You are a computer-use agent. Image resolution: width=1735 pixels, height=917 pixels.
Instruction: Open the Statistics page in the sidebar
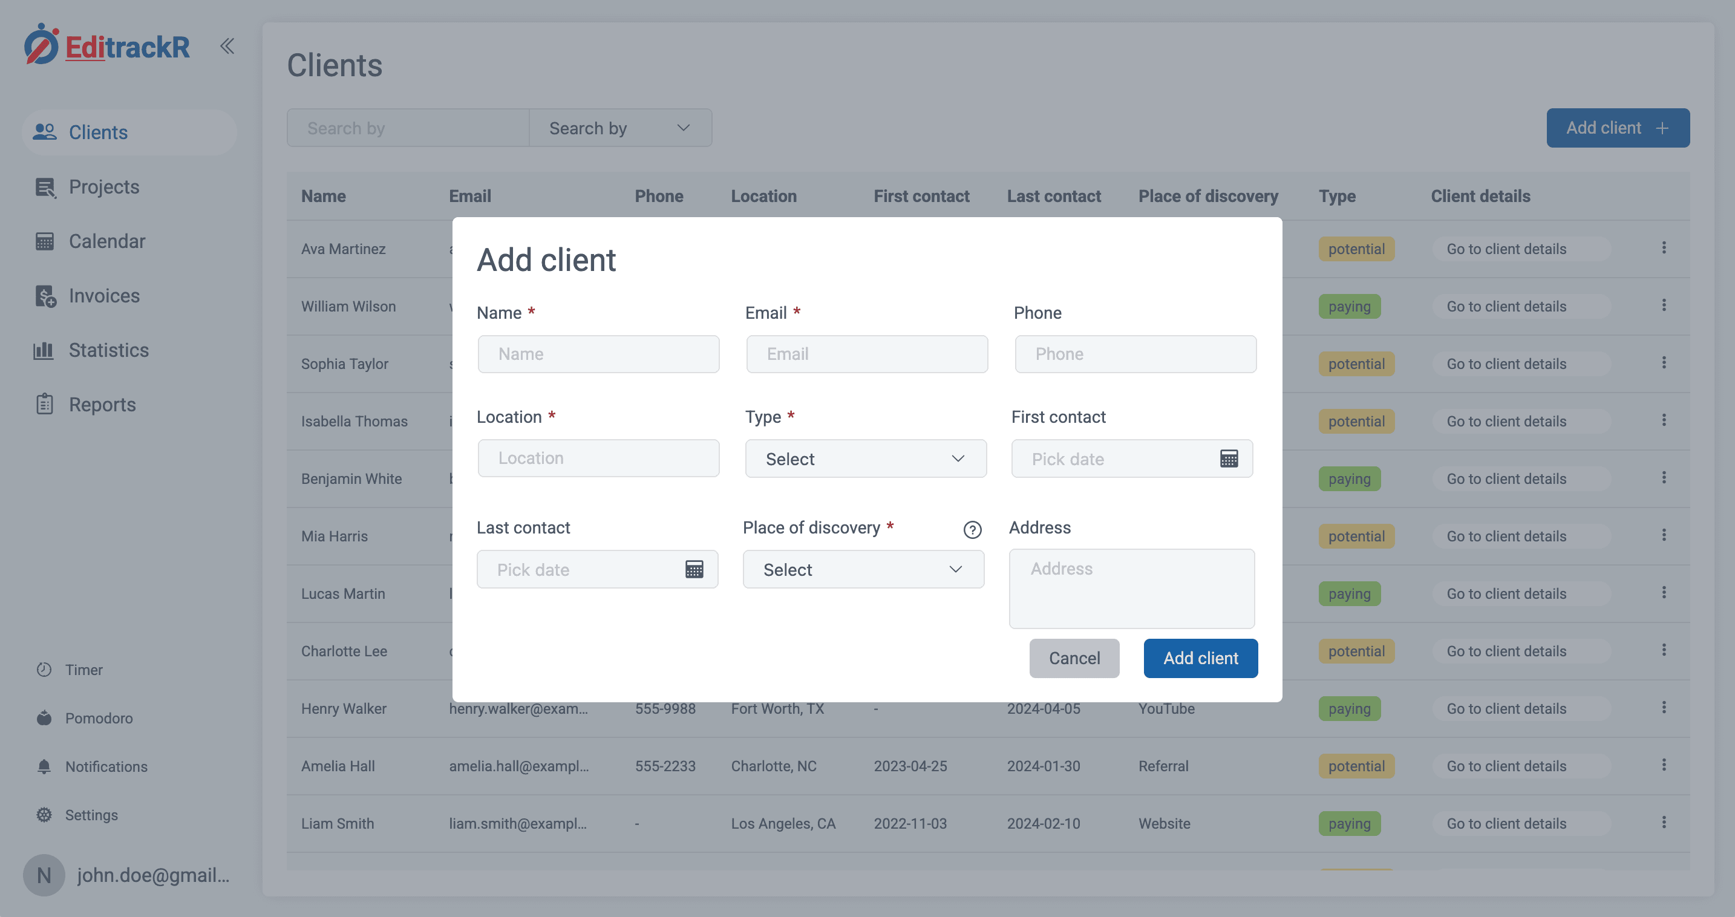pyautogui.click(x=108, y=350)
